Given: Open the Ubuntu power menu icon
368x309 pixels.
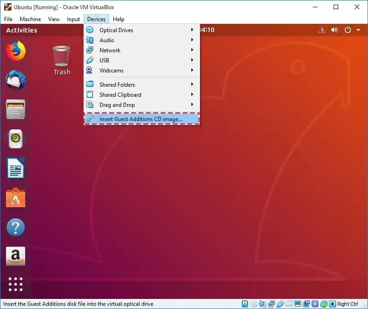Looking at the screenshot, I should [x=348, y=30].
